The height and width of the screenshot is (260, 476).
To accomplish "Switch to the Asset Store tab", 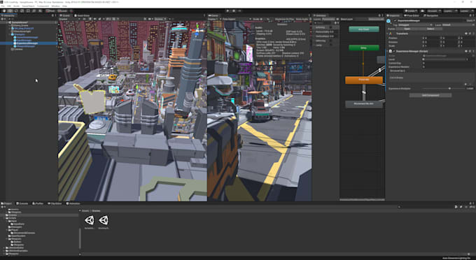I will 83,15.
